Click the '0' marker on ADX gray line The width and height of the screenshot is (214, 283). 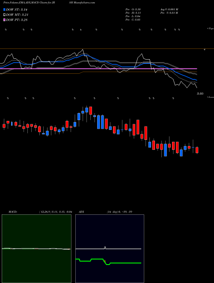[x=105, y=248]
